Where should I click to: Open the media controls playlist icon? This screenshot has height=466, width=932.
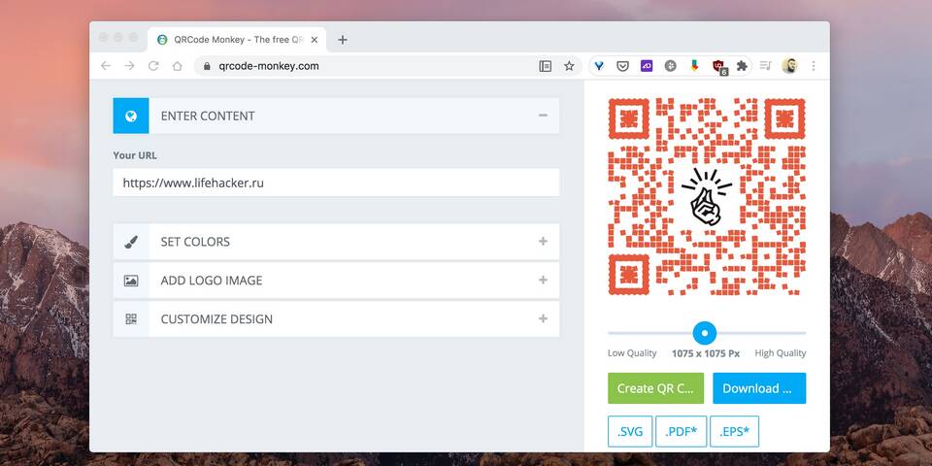766,66
